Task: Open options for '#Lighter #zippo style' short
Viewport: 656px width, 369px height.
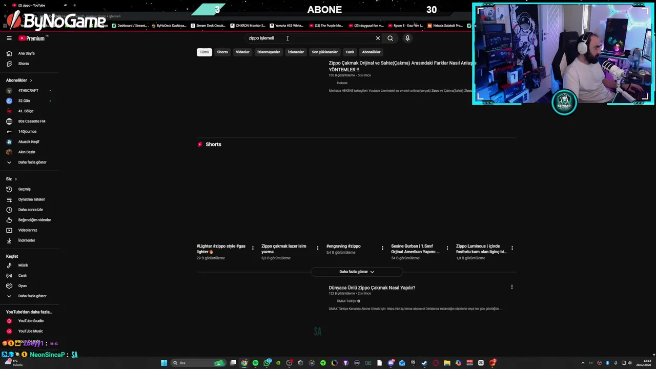Action: pyautogui.click(x=252, y=248)
